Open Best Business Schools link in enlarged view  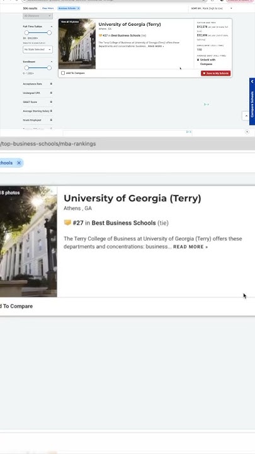(124, 223)
